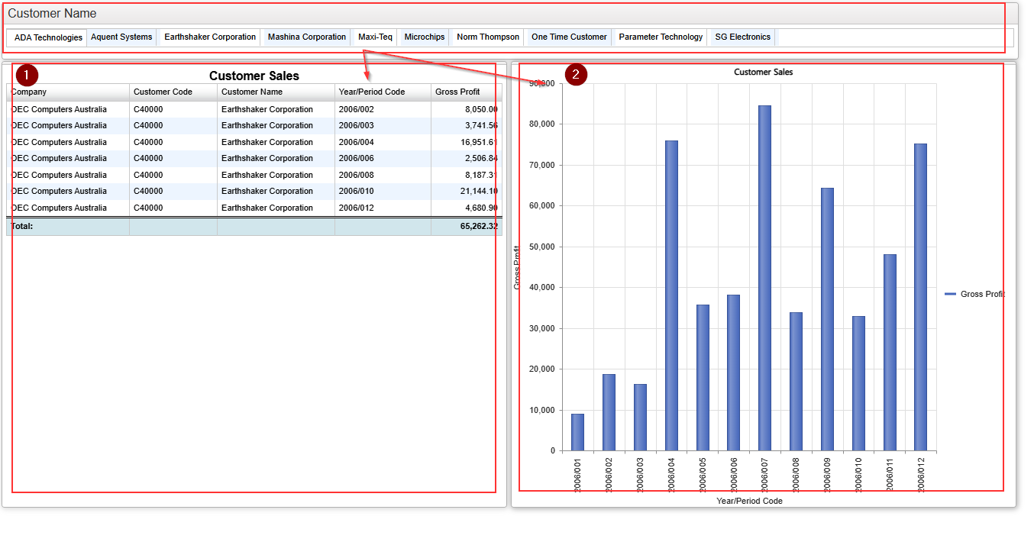Click the Customer Sales chart title
Viewport: 1034px width, 542px height.
[x=764, y=72]
